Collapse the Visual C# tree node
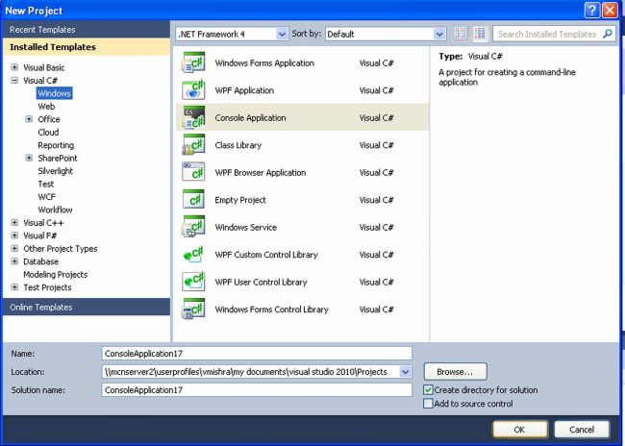The image size is (625, 446). (14, 80)
